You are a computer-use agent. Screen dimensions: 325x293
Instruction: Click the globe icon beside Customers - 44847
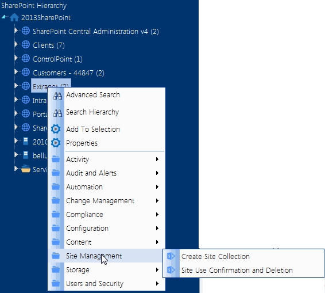[26, 72]
